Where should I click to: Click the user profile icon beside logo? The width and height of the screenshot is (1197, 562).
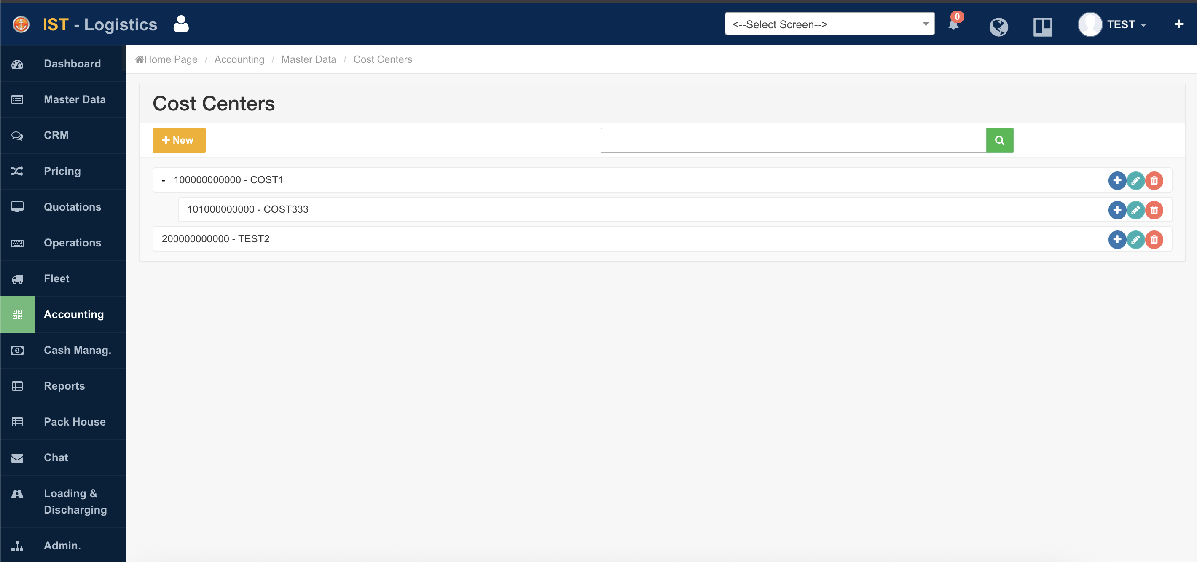[x=181, y=24]
